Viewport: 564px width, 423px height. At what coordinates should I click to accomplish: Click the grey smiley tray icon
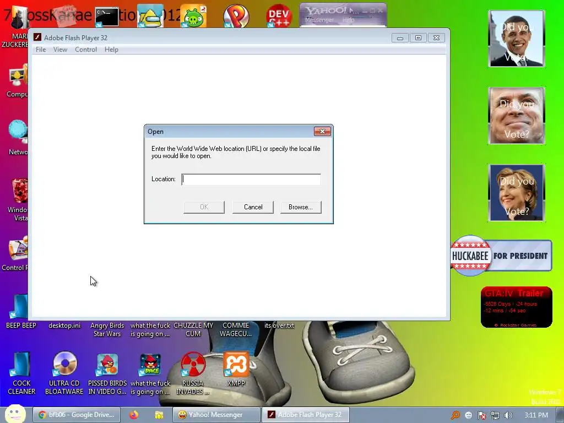468,415
